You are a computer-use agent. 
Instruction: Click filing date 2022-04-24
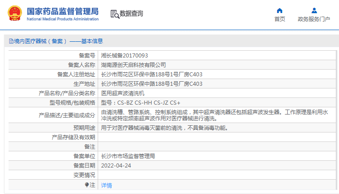click(116, 166)
